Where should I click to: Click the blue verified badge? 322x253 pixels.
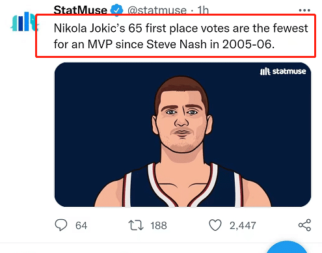[x=116, y=10]
